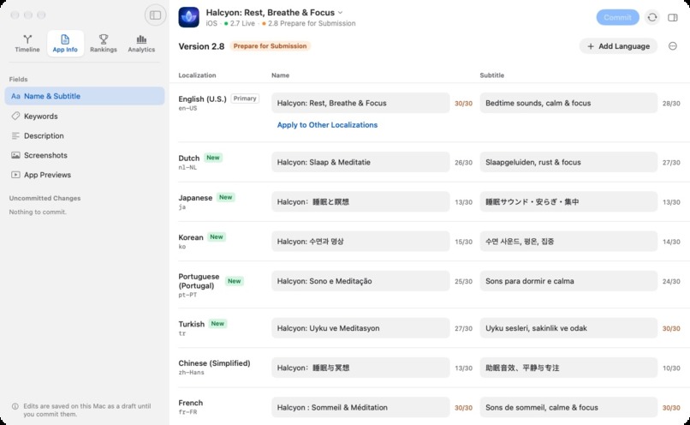Click the Analytics bar chart icon

[x=141, y=39]
